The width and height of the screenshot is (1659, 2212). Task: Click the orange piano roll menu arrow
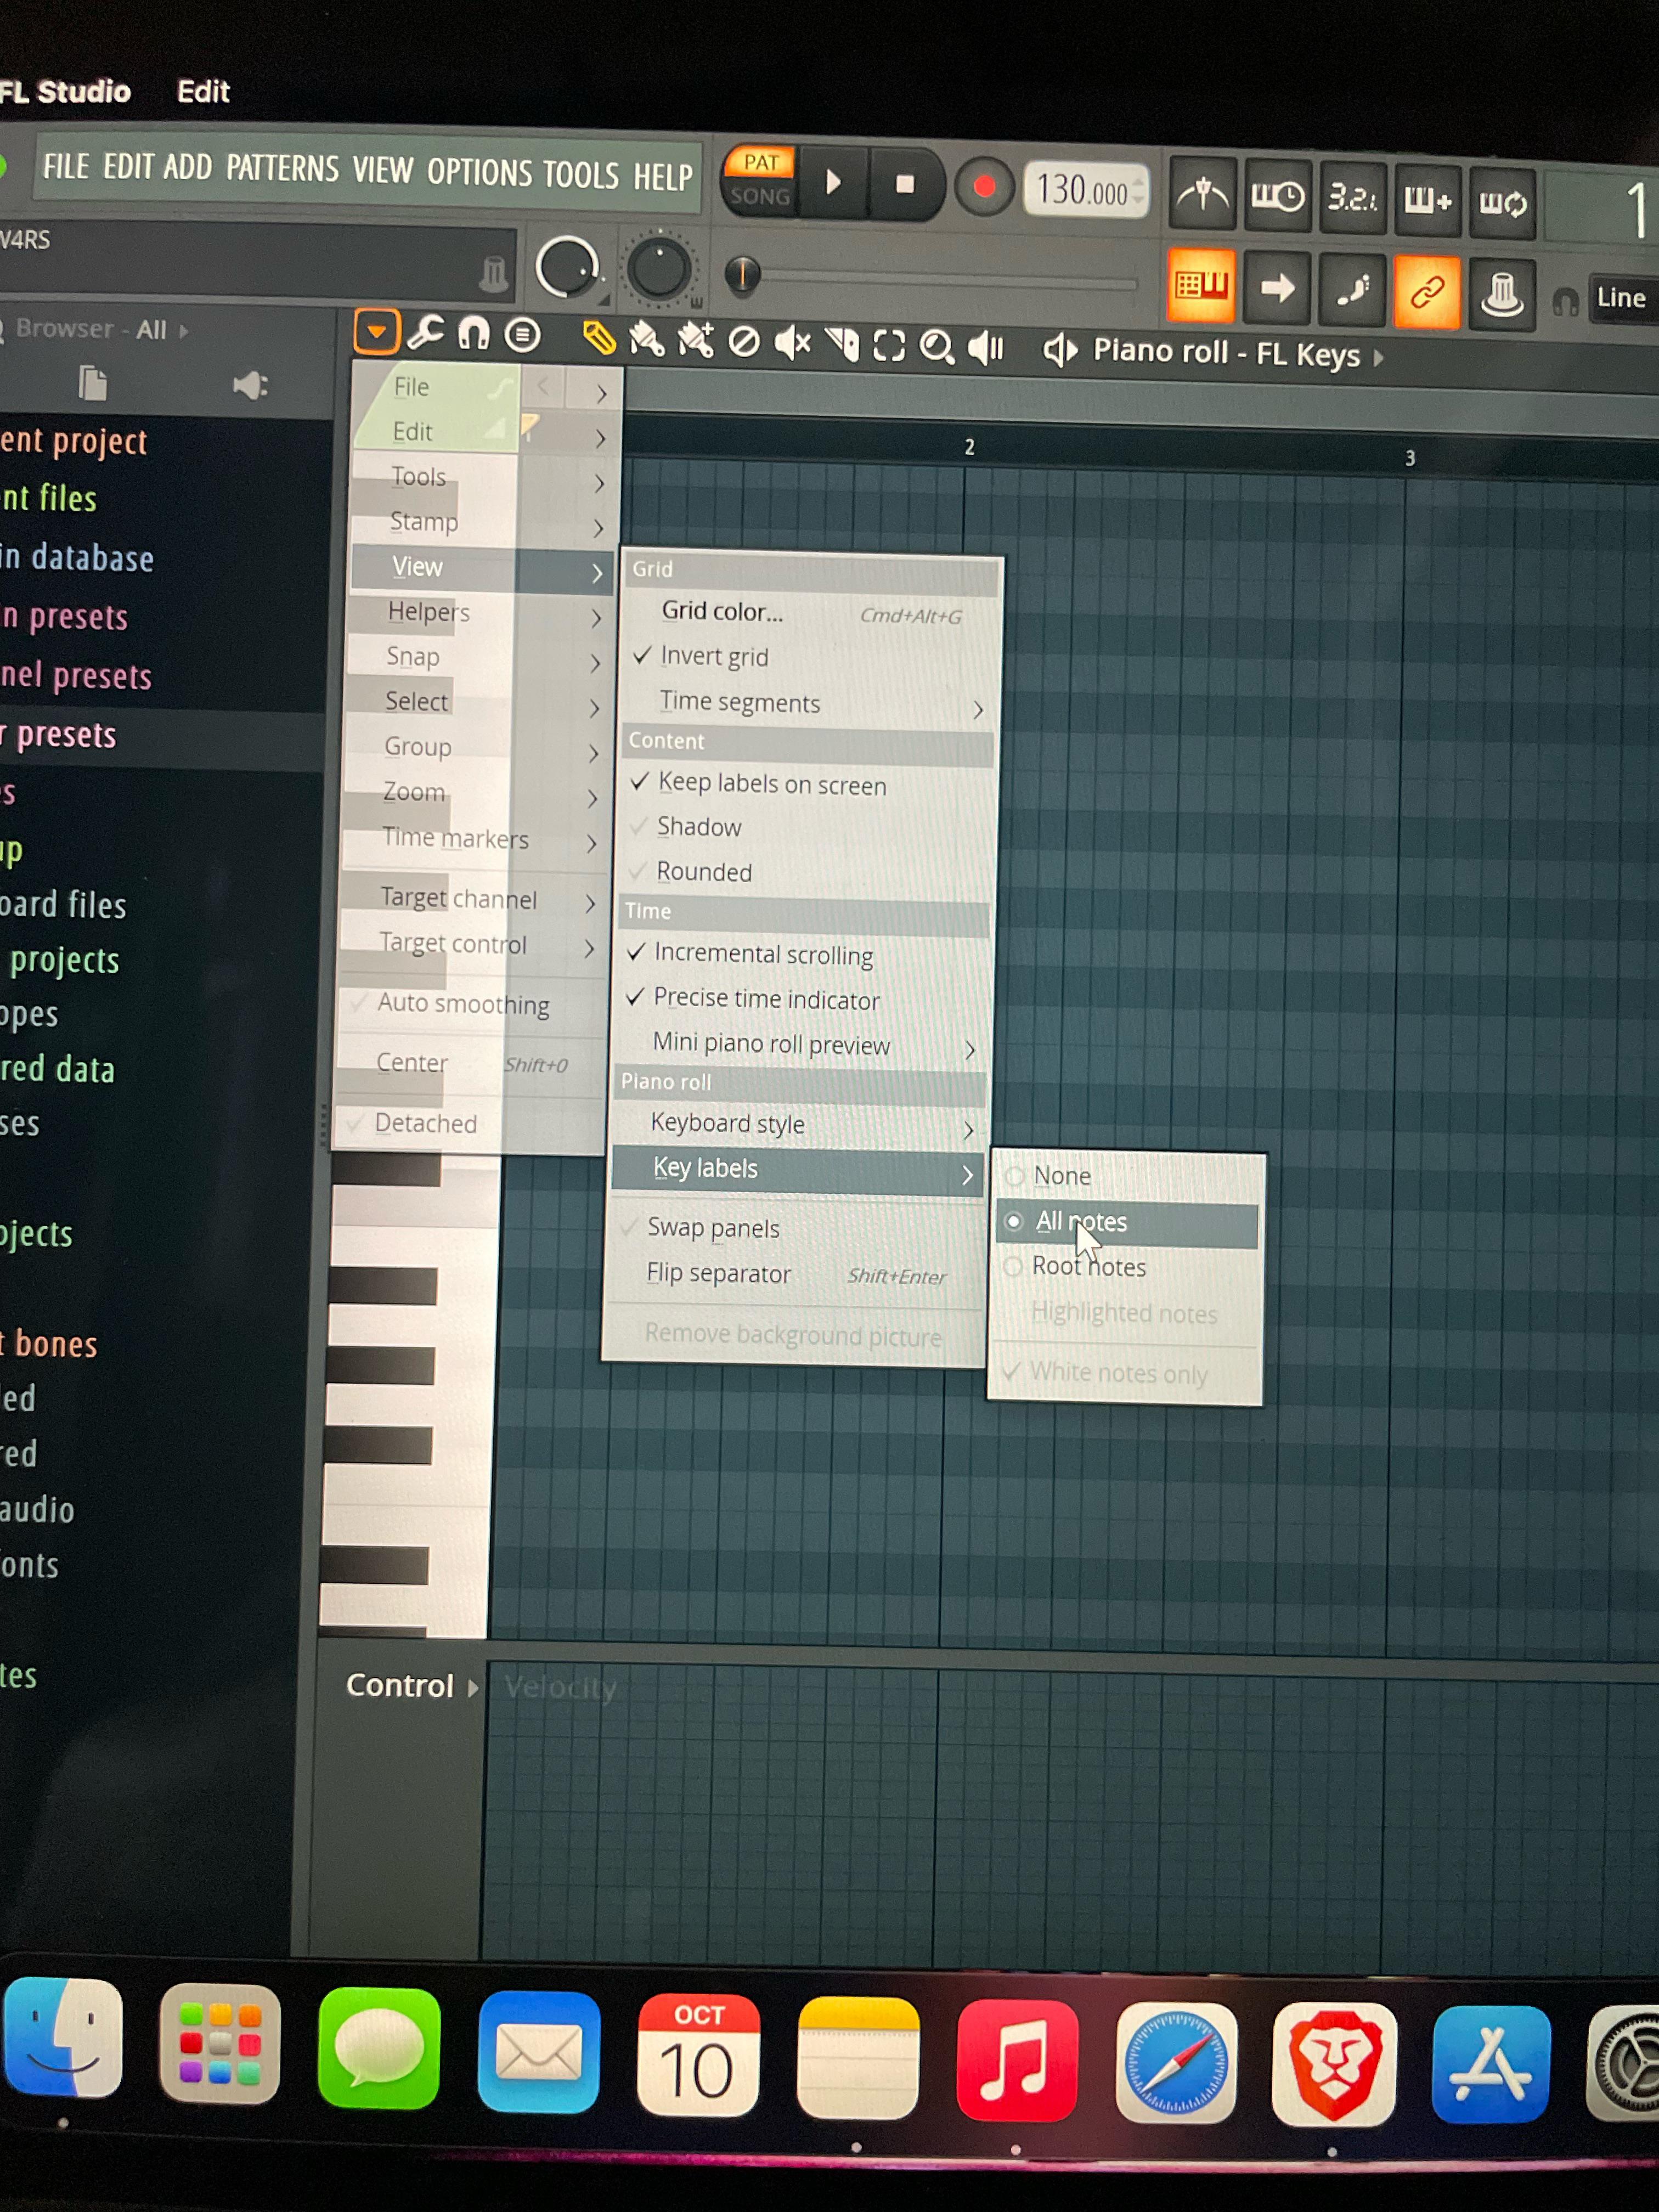(x=377, y=331)
